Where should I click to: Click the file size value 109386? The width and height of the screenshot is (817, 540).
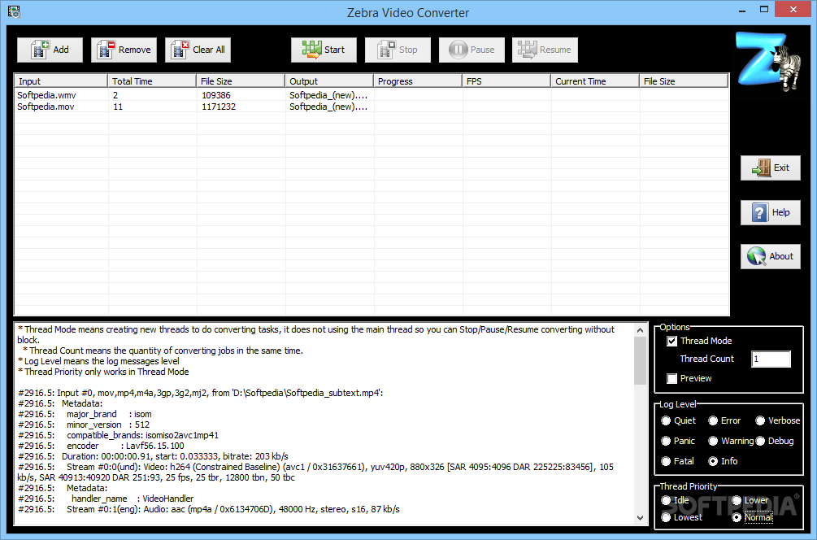pyautogui.click(x=216, y=95)
